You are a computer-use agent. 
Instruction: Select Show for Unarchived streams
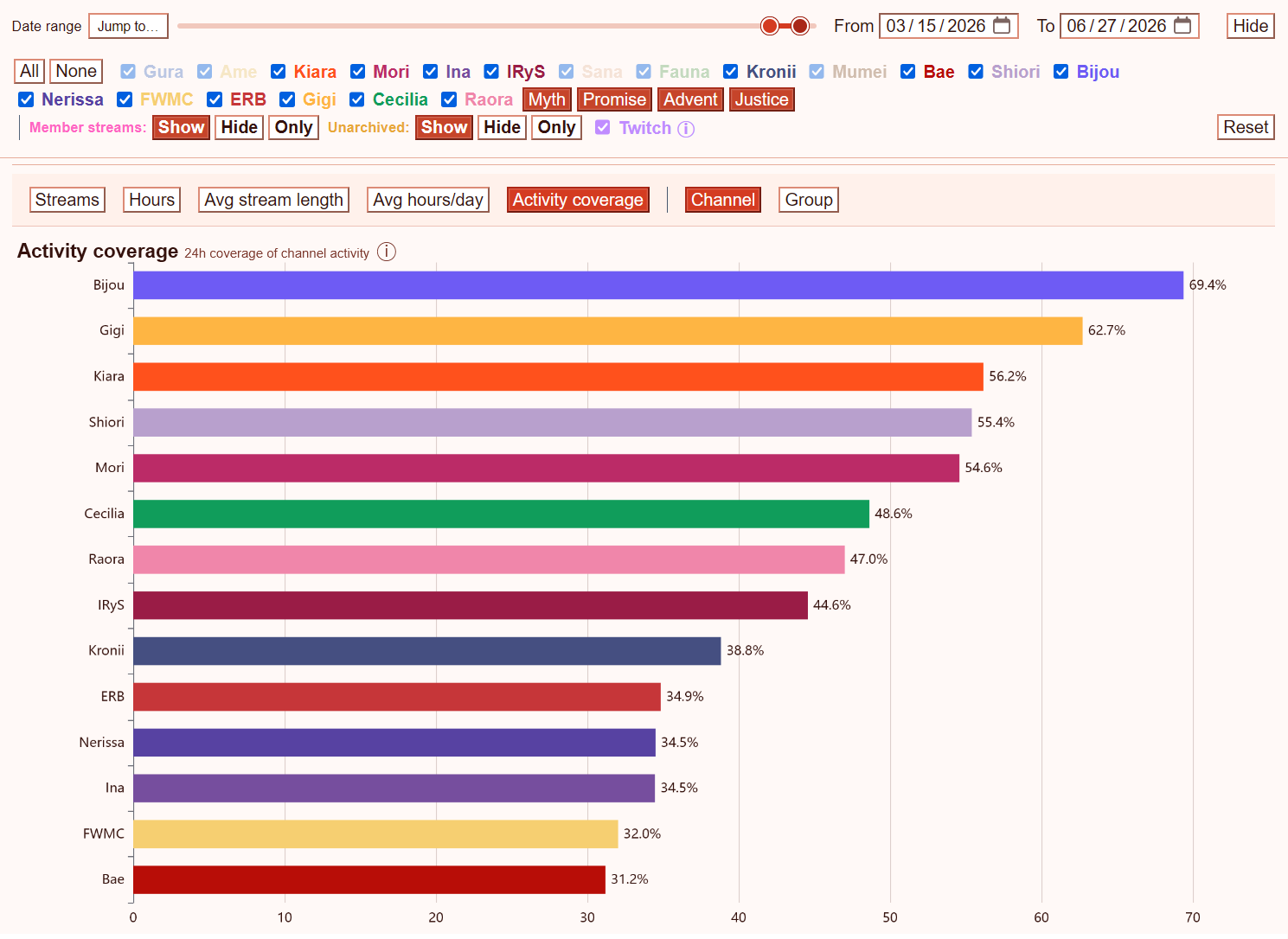click(x=444, y=127)
